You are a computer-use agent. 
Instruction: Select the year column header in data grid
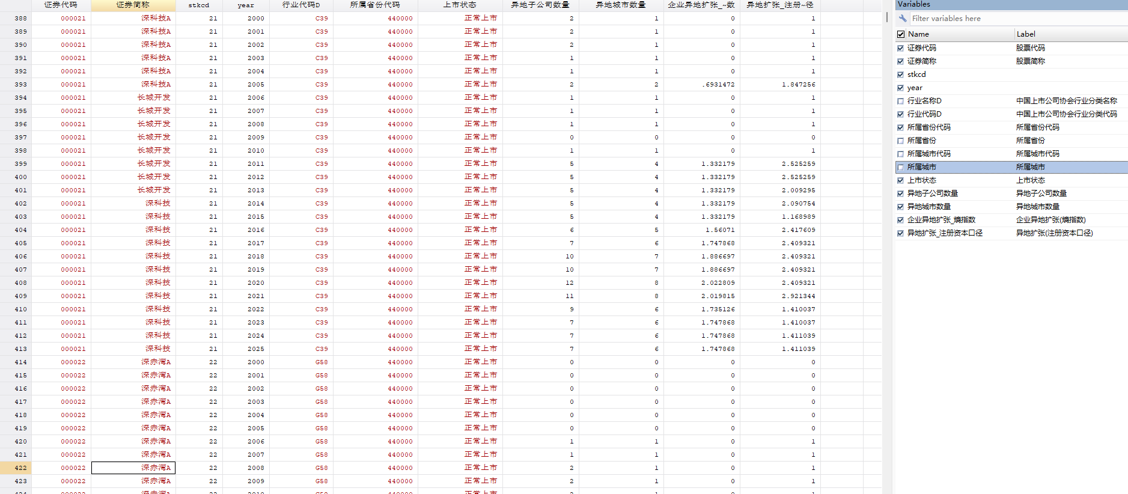[246, 5]
